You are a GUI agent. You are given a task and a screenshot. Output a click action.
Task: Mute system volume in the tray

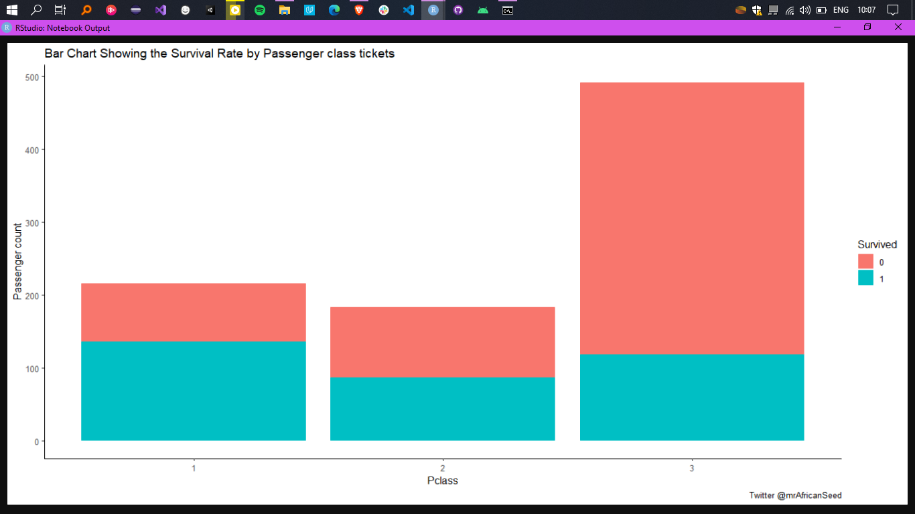[805, 10]
